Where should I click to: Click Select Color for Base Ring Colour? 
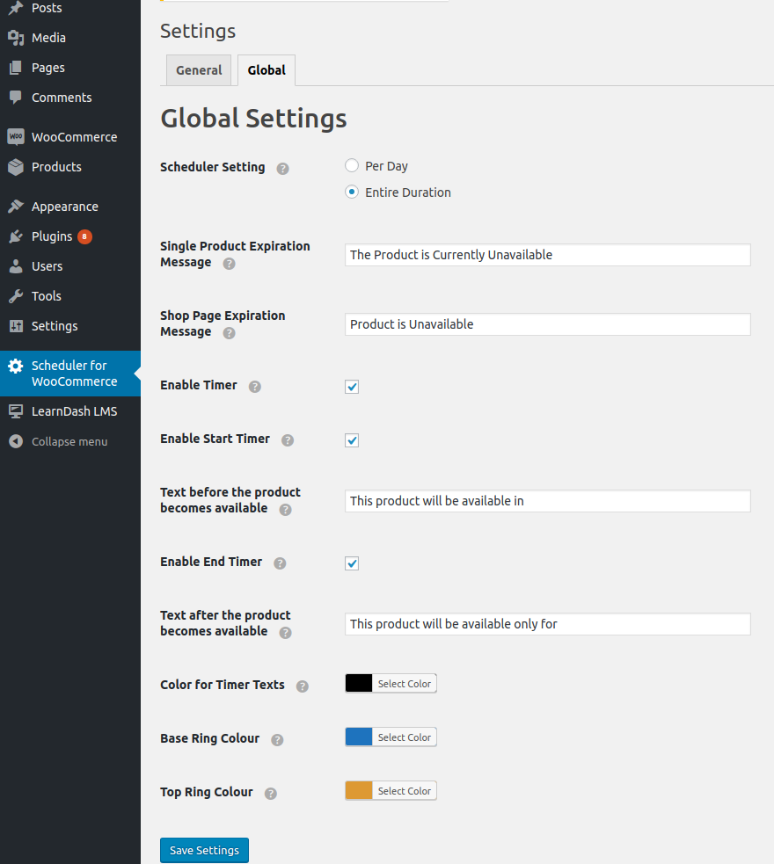tap(404, 737)
